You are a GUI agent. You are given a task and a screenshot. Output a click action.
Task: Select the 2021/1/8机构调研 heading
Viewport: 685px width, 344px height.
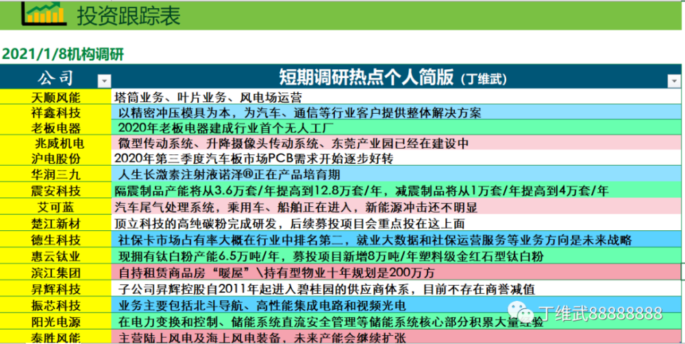click(64, 54)
